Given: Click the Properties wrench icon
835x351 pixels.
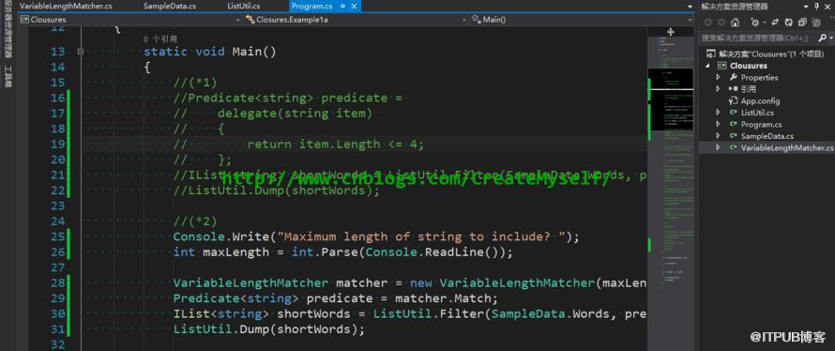Looking at the screenshot, I should [x=734, y=77].
